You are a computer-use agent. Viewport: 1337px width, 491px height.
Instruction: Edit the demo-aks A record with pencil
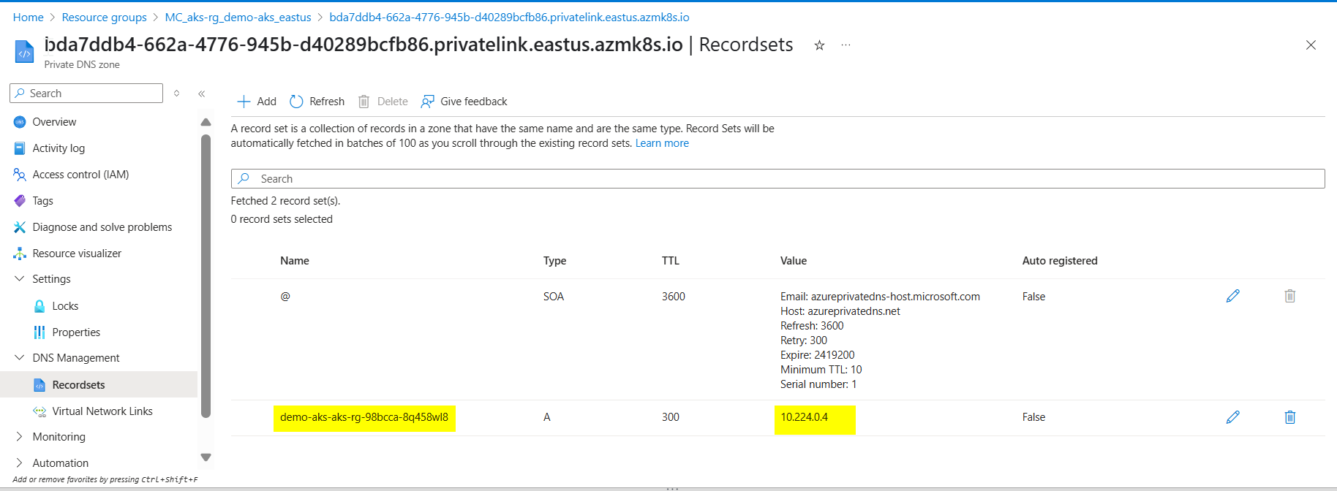click(1233, 417)
